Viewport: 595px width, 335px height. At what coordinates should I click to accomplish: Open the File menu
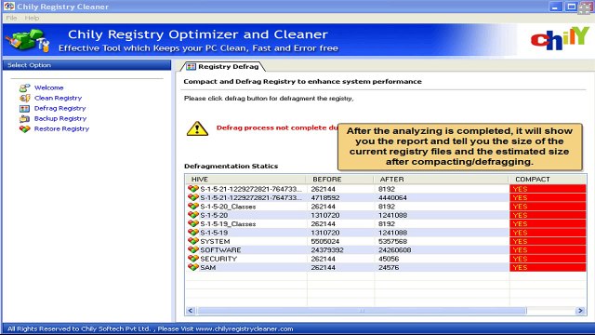pyautogui.click(x=11, y=18)
